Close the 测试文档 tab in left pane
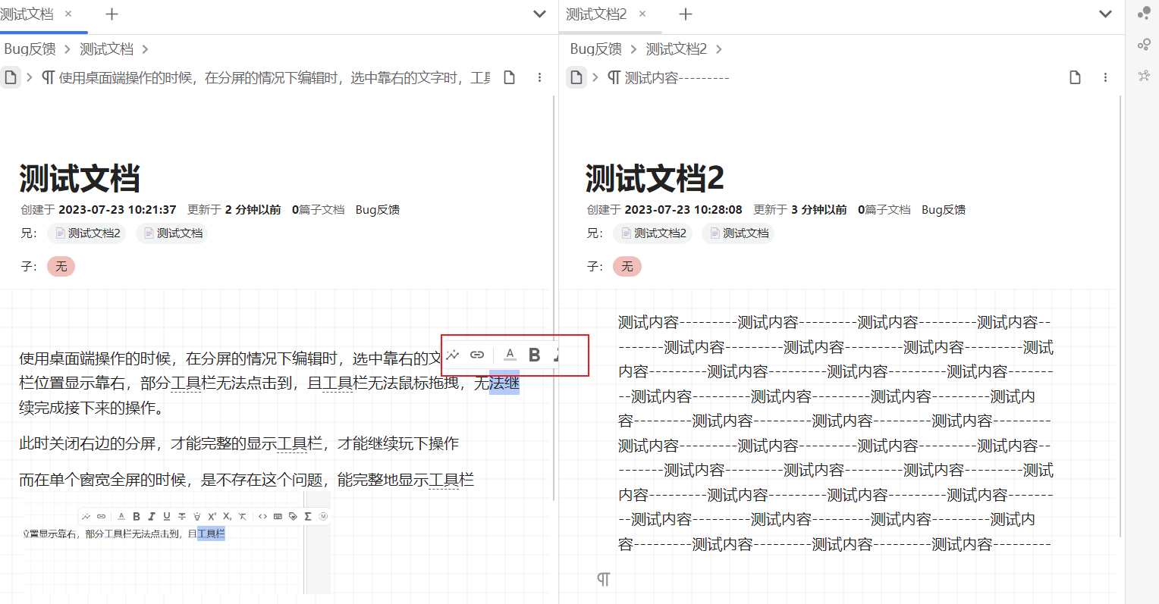The height and width of the screenshot is (604, 1159). click(x=68, y=14)
